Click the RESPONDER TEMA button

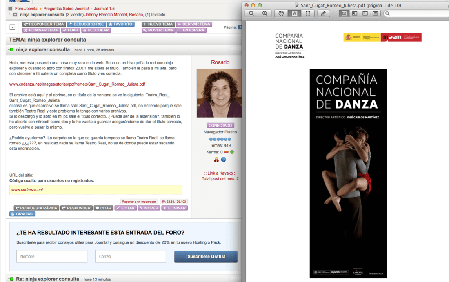pyautogui.click(x=44, y=24)
